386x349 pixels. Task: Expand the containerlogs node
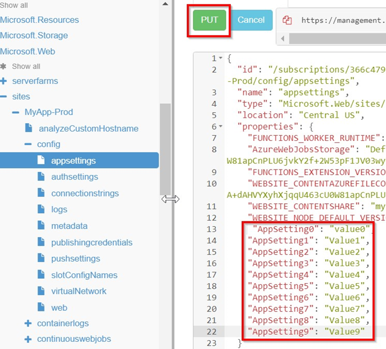pos(28,324)
